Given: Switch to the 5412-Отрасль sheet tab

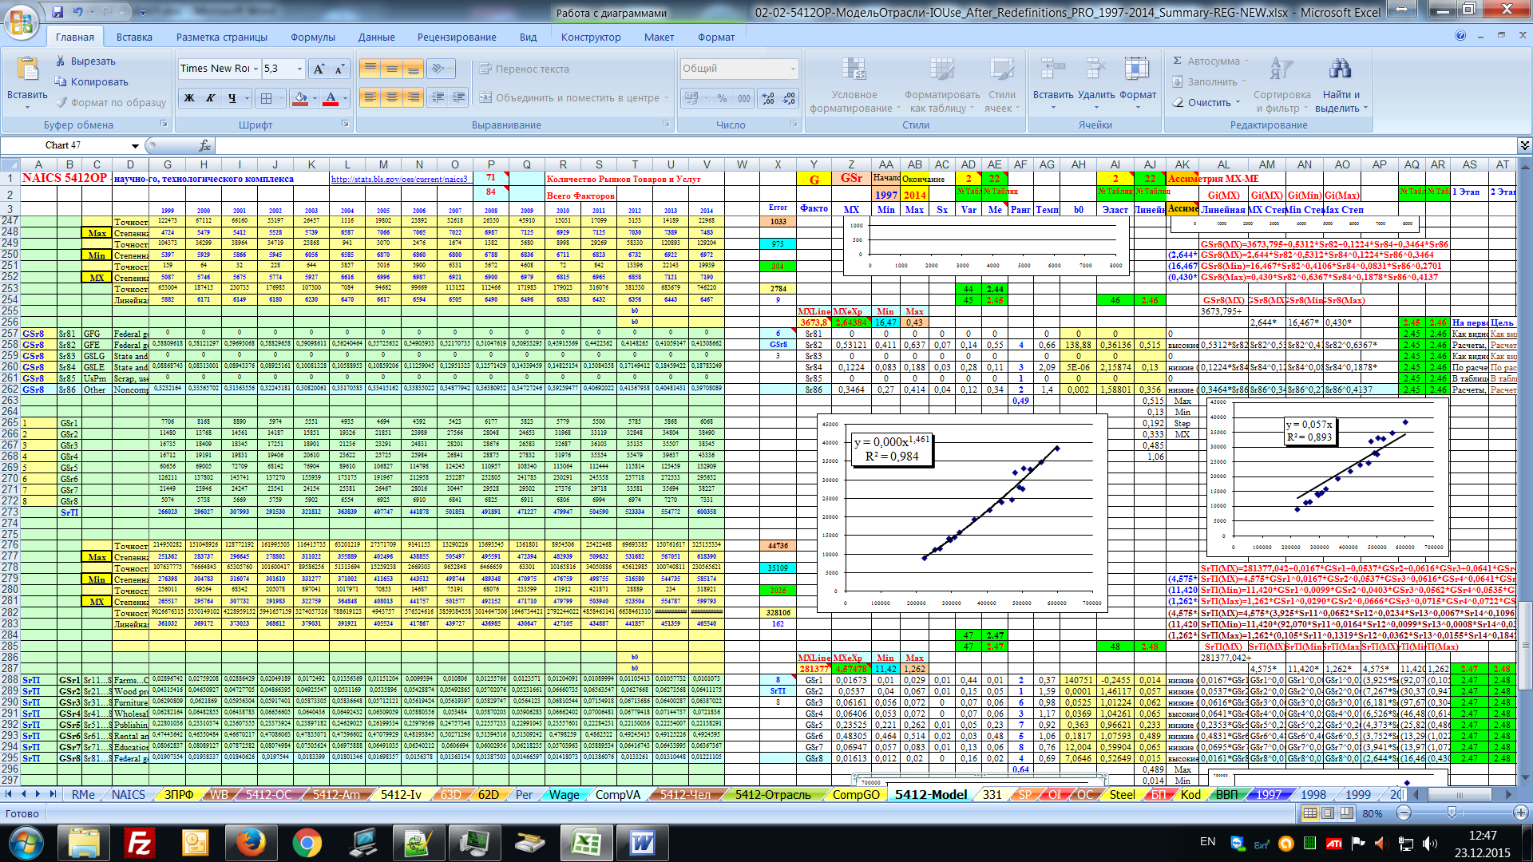Looking at the screenshot, I should coord(772,795).
